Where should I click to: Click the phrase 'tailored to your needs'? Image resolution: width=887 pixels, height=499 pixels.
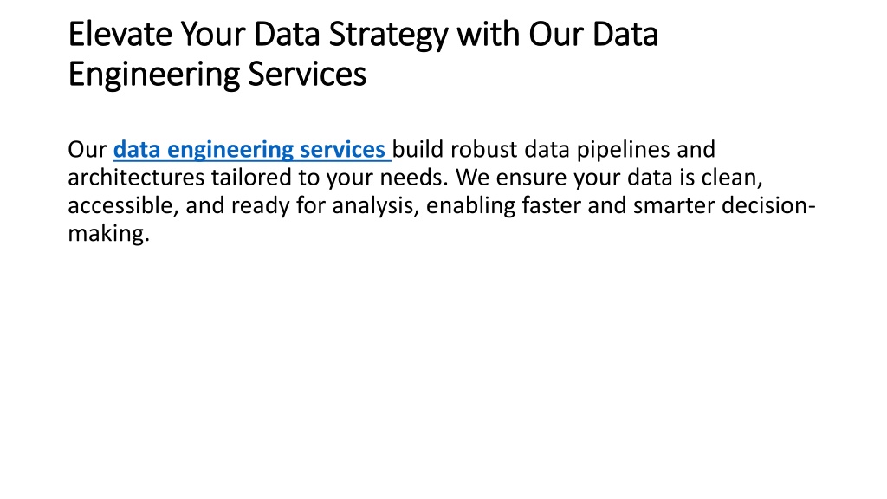[x=330, y=178]
